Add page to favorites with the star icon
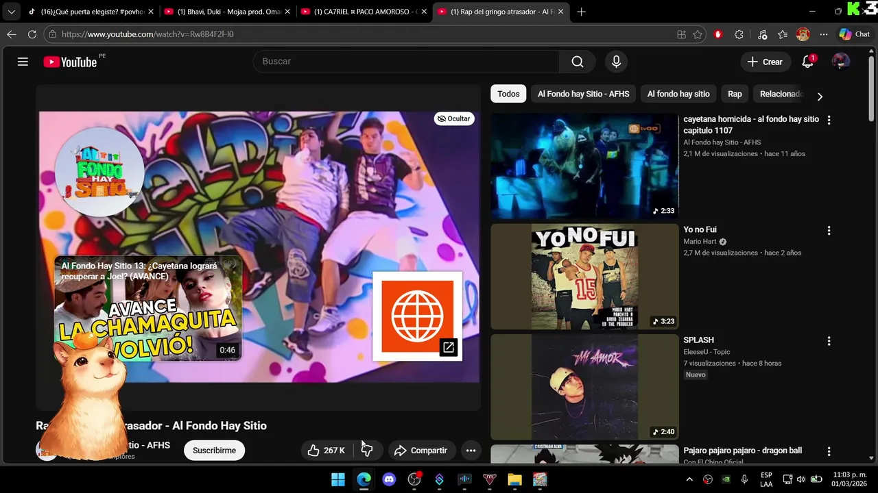This screenshot has width=878, height=493. click(x=698, y=34)
